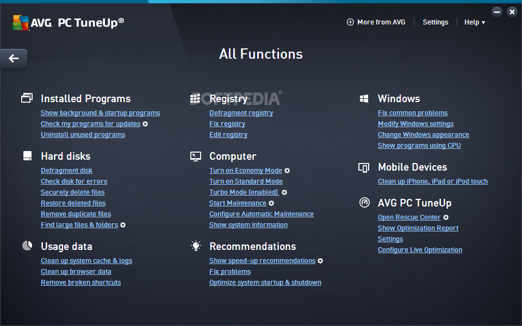Open Fix common problems
Image resolution: width=522 pixels, height=326 pixels.
click(413, 113)
